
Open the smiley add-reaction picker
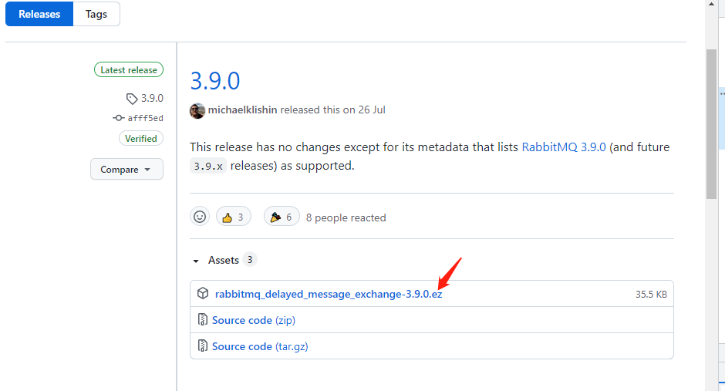tap(200, 217)
